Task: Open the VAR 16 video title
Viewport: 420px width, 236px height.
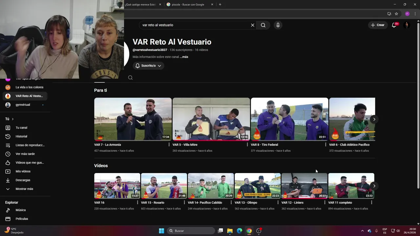Action: pyautogui.click(x=99, y=203)
